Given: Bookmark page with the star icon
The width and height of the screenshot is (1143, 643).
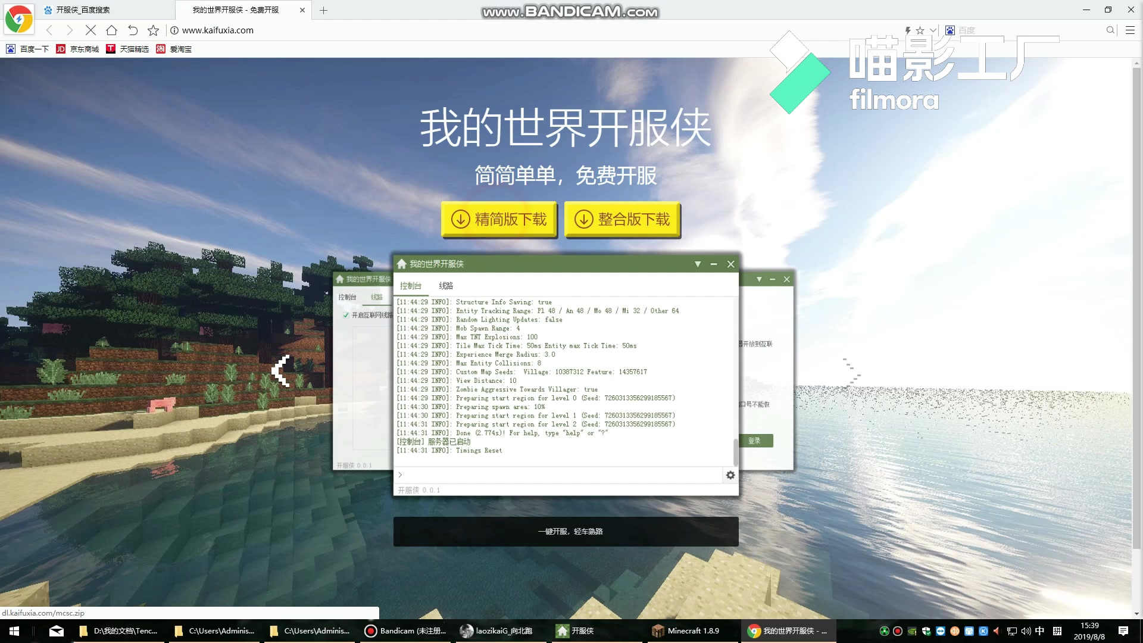Looking at the screenshot, I should (x=153, y=30).
